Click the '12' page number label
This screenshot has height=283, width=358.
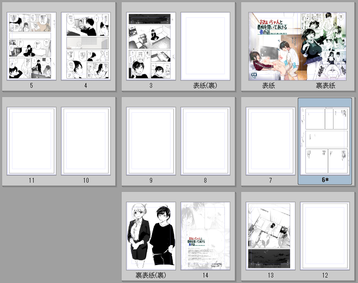click(325, 275)
